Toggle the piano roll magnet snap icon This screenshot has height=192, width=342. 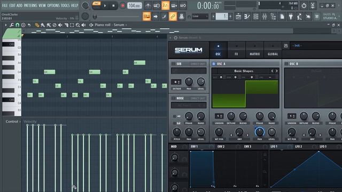click(x=17, y=25)
